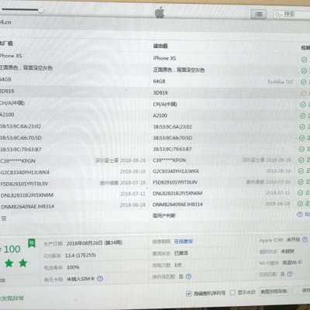Viewport: 310px width, 310px height.
Task: Open the help icon next to Apple ID锁 未开启
Action: click(x=305, y=239)
